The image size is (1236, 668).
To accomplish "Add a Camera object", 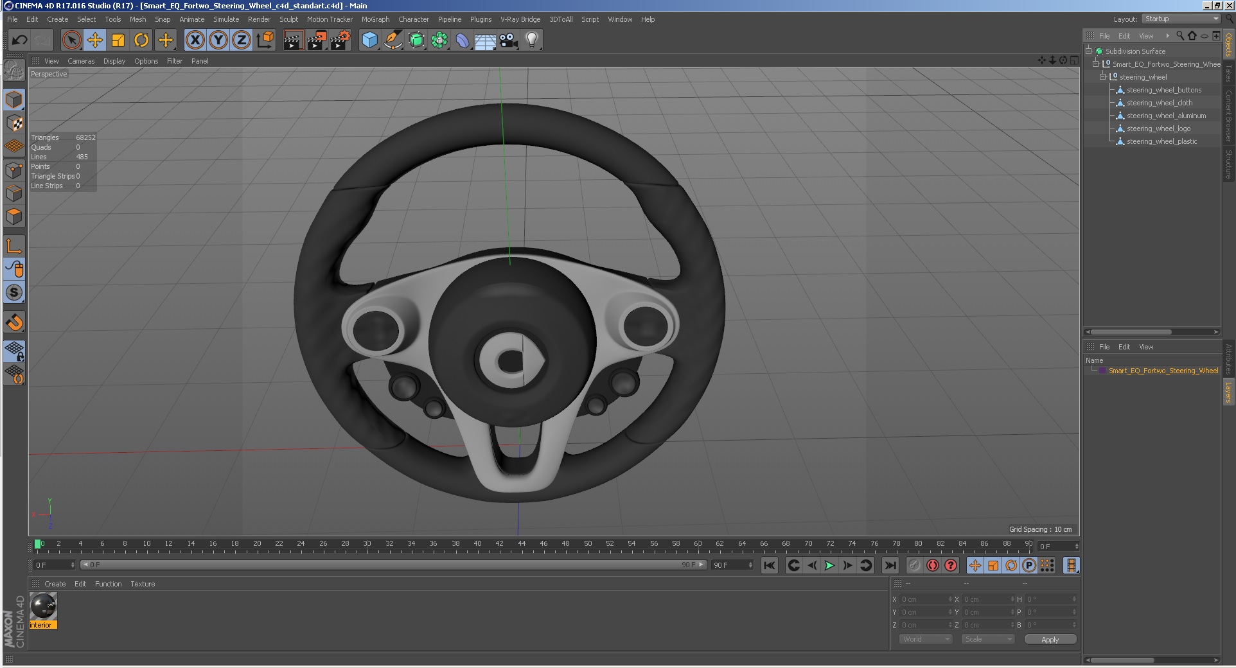I will [509, 40].
